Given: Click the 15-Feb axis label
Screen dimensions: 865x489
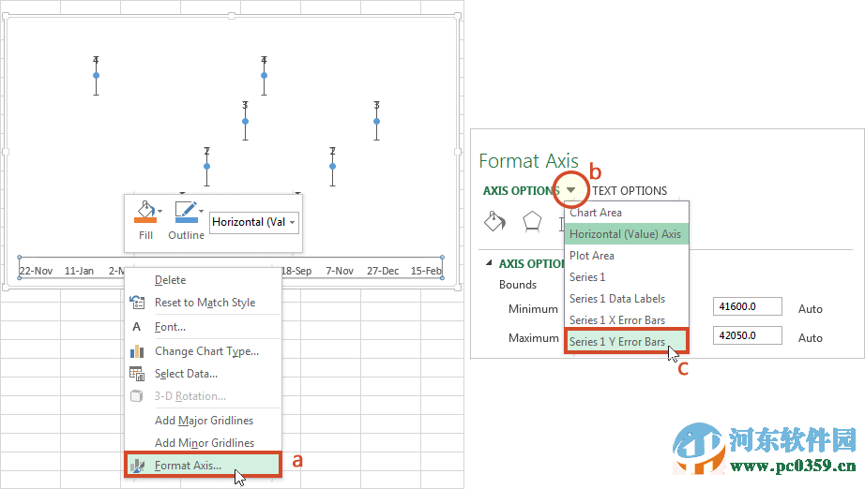Looking at the screenshot, I should [x=426, y=271].
